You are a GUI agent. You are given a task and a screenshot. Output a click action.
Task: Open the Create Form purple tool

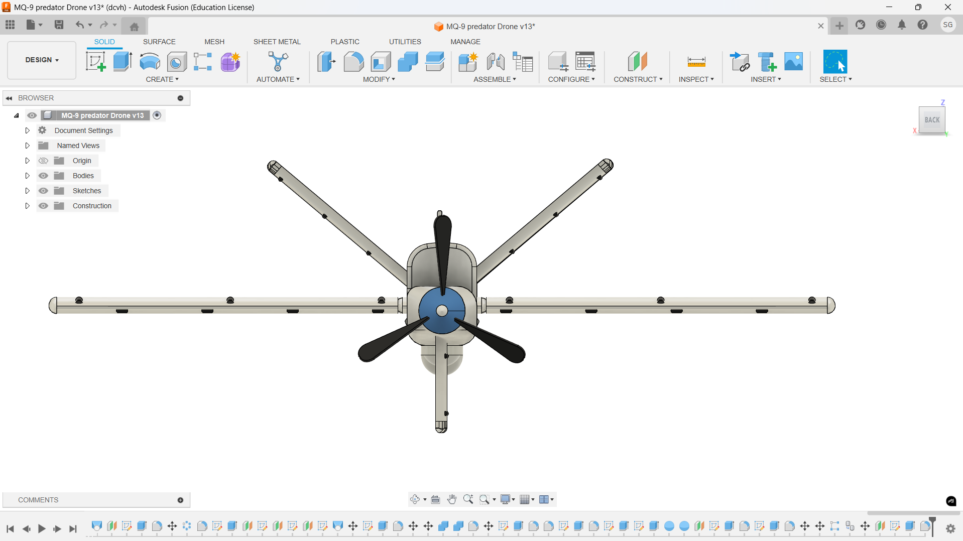pos(230,62)
